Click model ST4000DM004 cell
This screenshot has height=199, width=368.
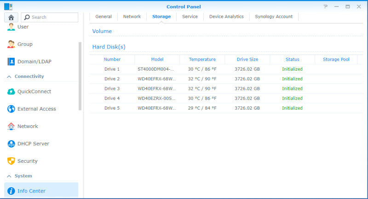click(157, 69)
